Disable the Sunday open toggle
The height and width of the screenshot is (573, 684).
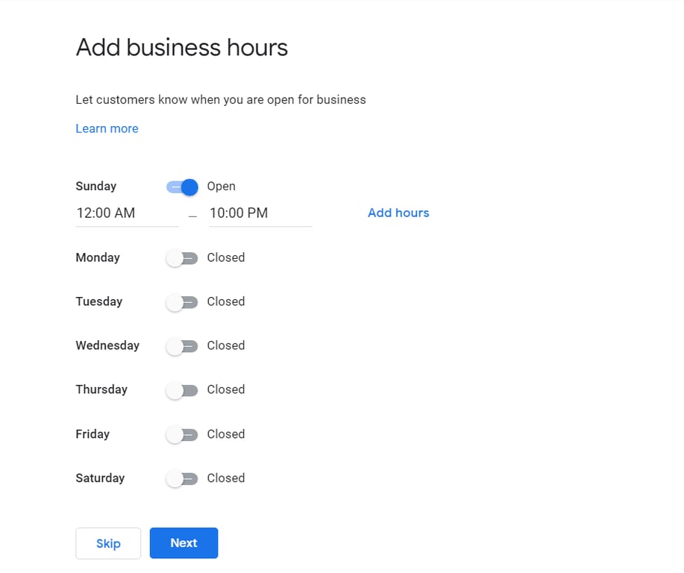click(181, 187)
